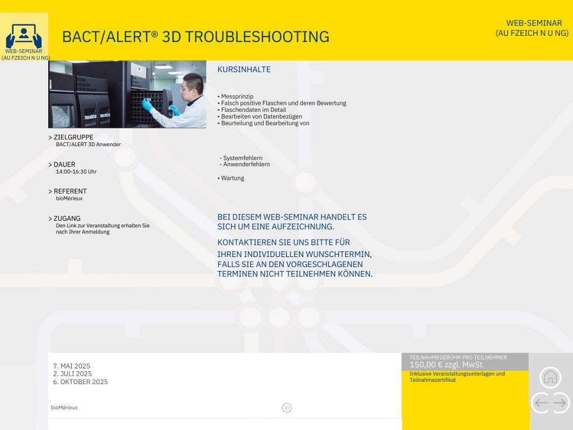Click the lab technician course photo

pos(127,94)
